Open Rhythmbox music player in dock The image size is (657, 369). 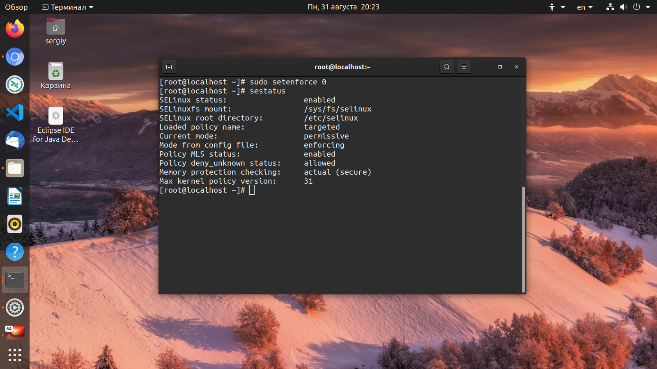coord(15,224)
